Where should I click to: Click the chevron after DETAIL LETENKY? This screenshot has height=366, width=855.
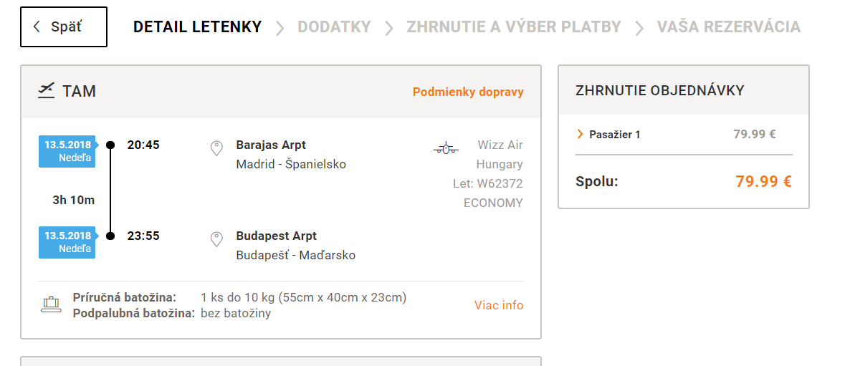point(280,28)
